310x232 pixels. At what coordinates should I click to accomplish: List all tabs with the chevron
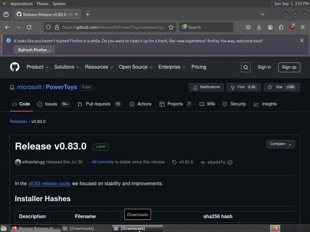[263, 14]
